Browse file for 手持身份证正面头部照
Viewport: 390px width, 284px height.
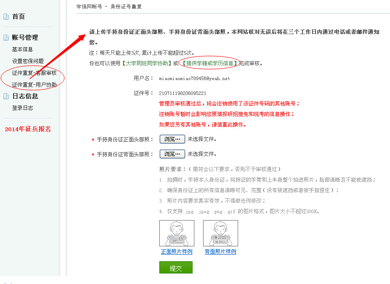[x=172, y=139]
